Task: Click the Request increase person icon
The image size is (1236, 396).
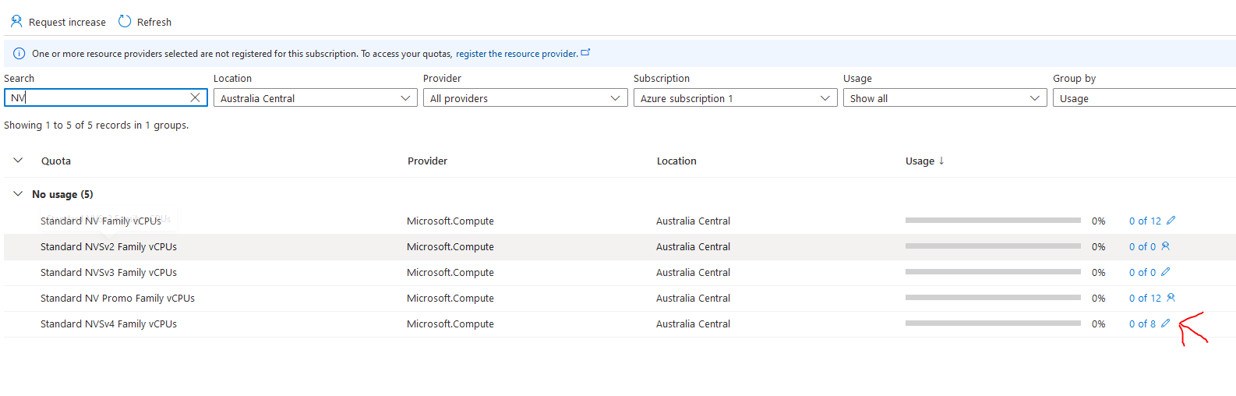Action: click(x=16, y=21)
